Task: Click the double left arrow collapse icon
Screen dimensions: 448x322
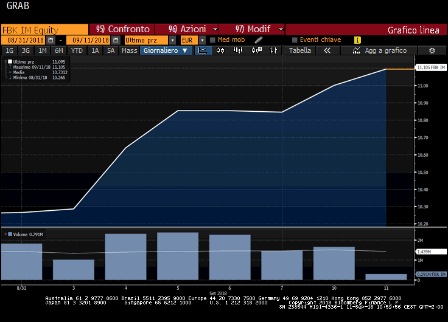Action: (327, 50)
